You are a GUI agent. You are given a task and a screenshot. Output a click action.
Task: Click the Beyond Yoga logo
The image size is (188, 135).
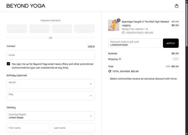point(26,6)
